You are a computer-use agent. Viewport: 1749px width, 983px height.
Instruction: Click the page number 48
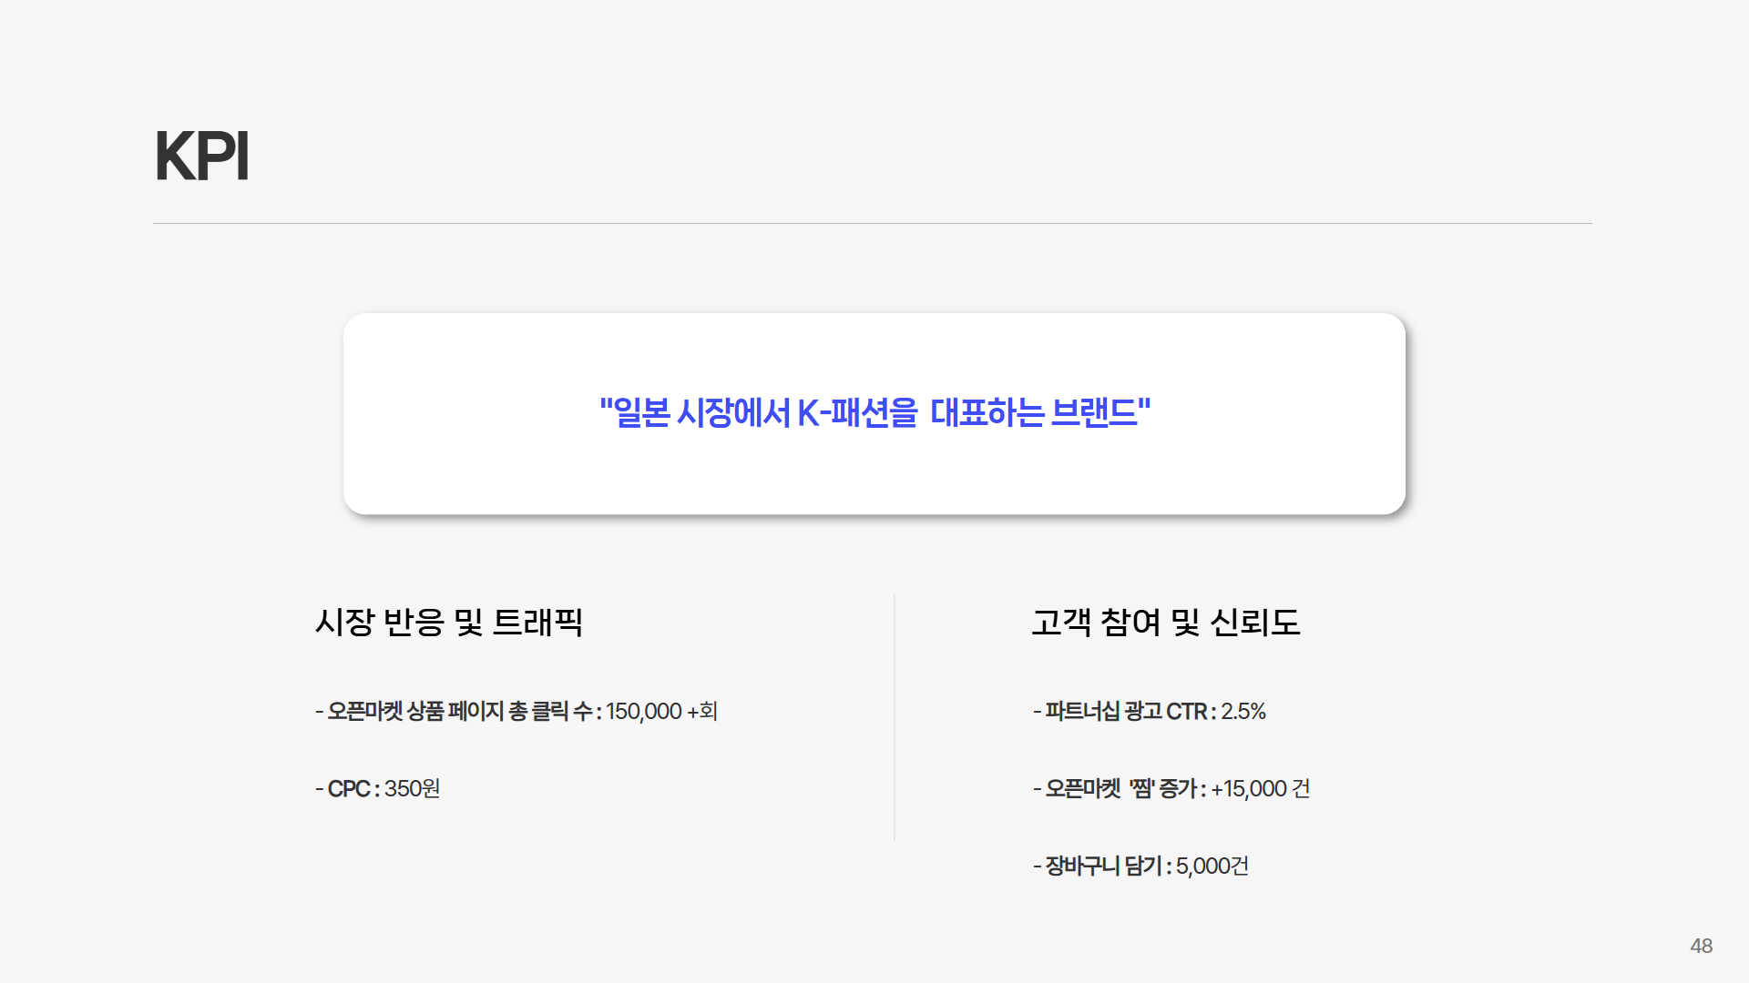tap(1701, 946)
